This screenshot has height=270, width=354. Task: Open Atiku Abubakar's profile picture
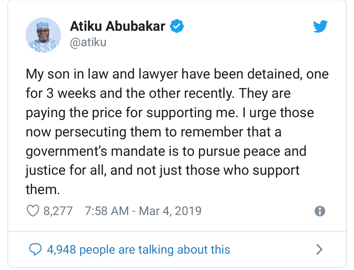point(43,35)
